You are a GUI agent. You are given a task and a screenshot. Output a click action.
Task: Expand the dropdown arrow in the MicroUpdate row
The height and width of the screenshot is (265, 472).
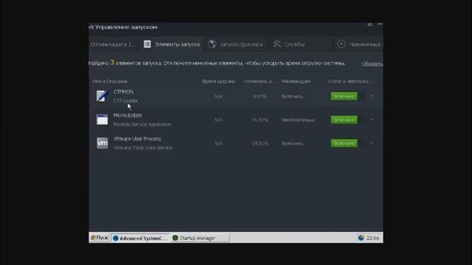click(x=371, y=119)
